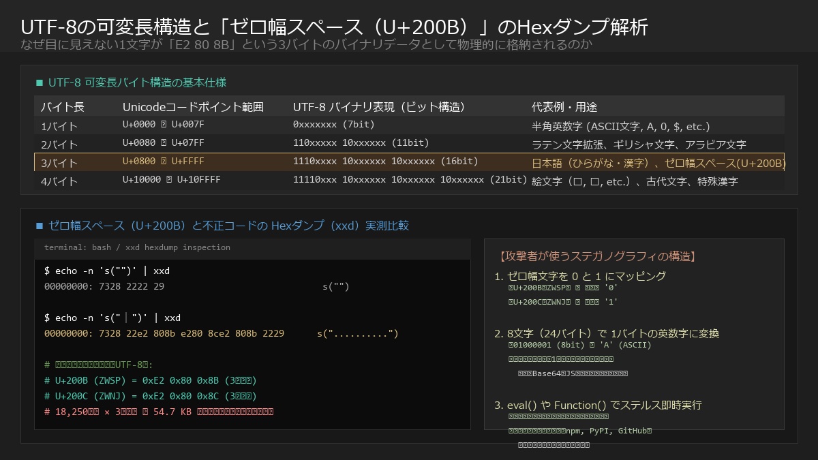Click the 4-byte bit pattern ending "(21bit)"
Image resolution: width=818 pixels, height=460 pixels.
tap(410, 180)
